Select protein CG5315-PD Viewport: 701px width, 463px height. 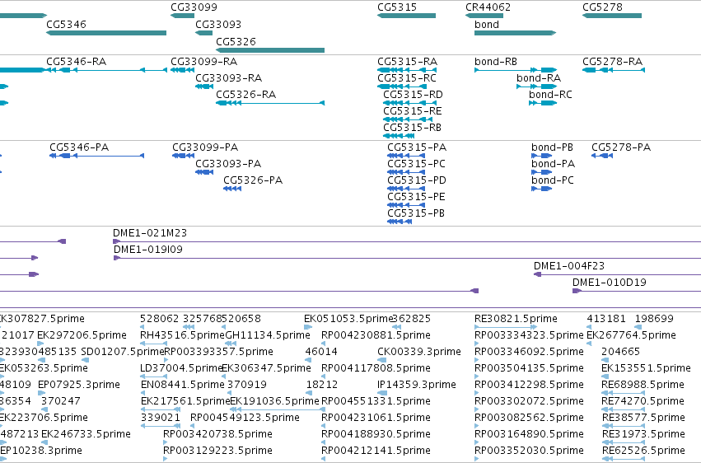406,189
